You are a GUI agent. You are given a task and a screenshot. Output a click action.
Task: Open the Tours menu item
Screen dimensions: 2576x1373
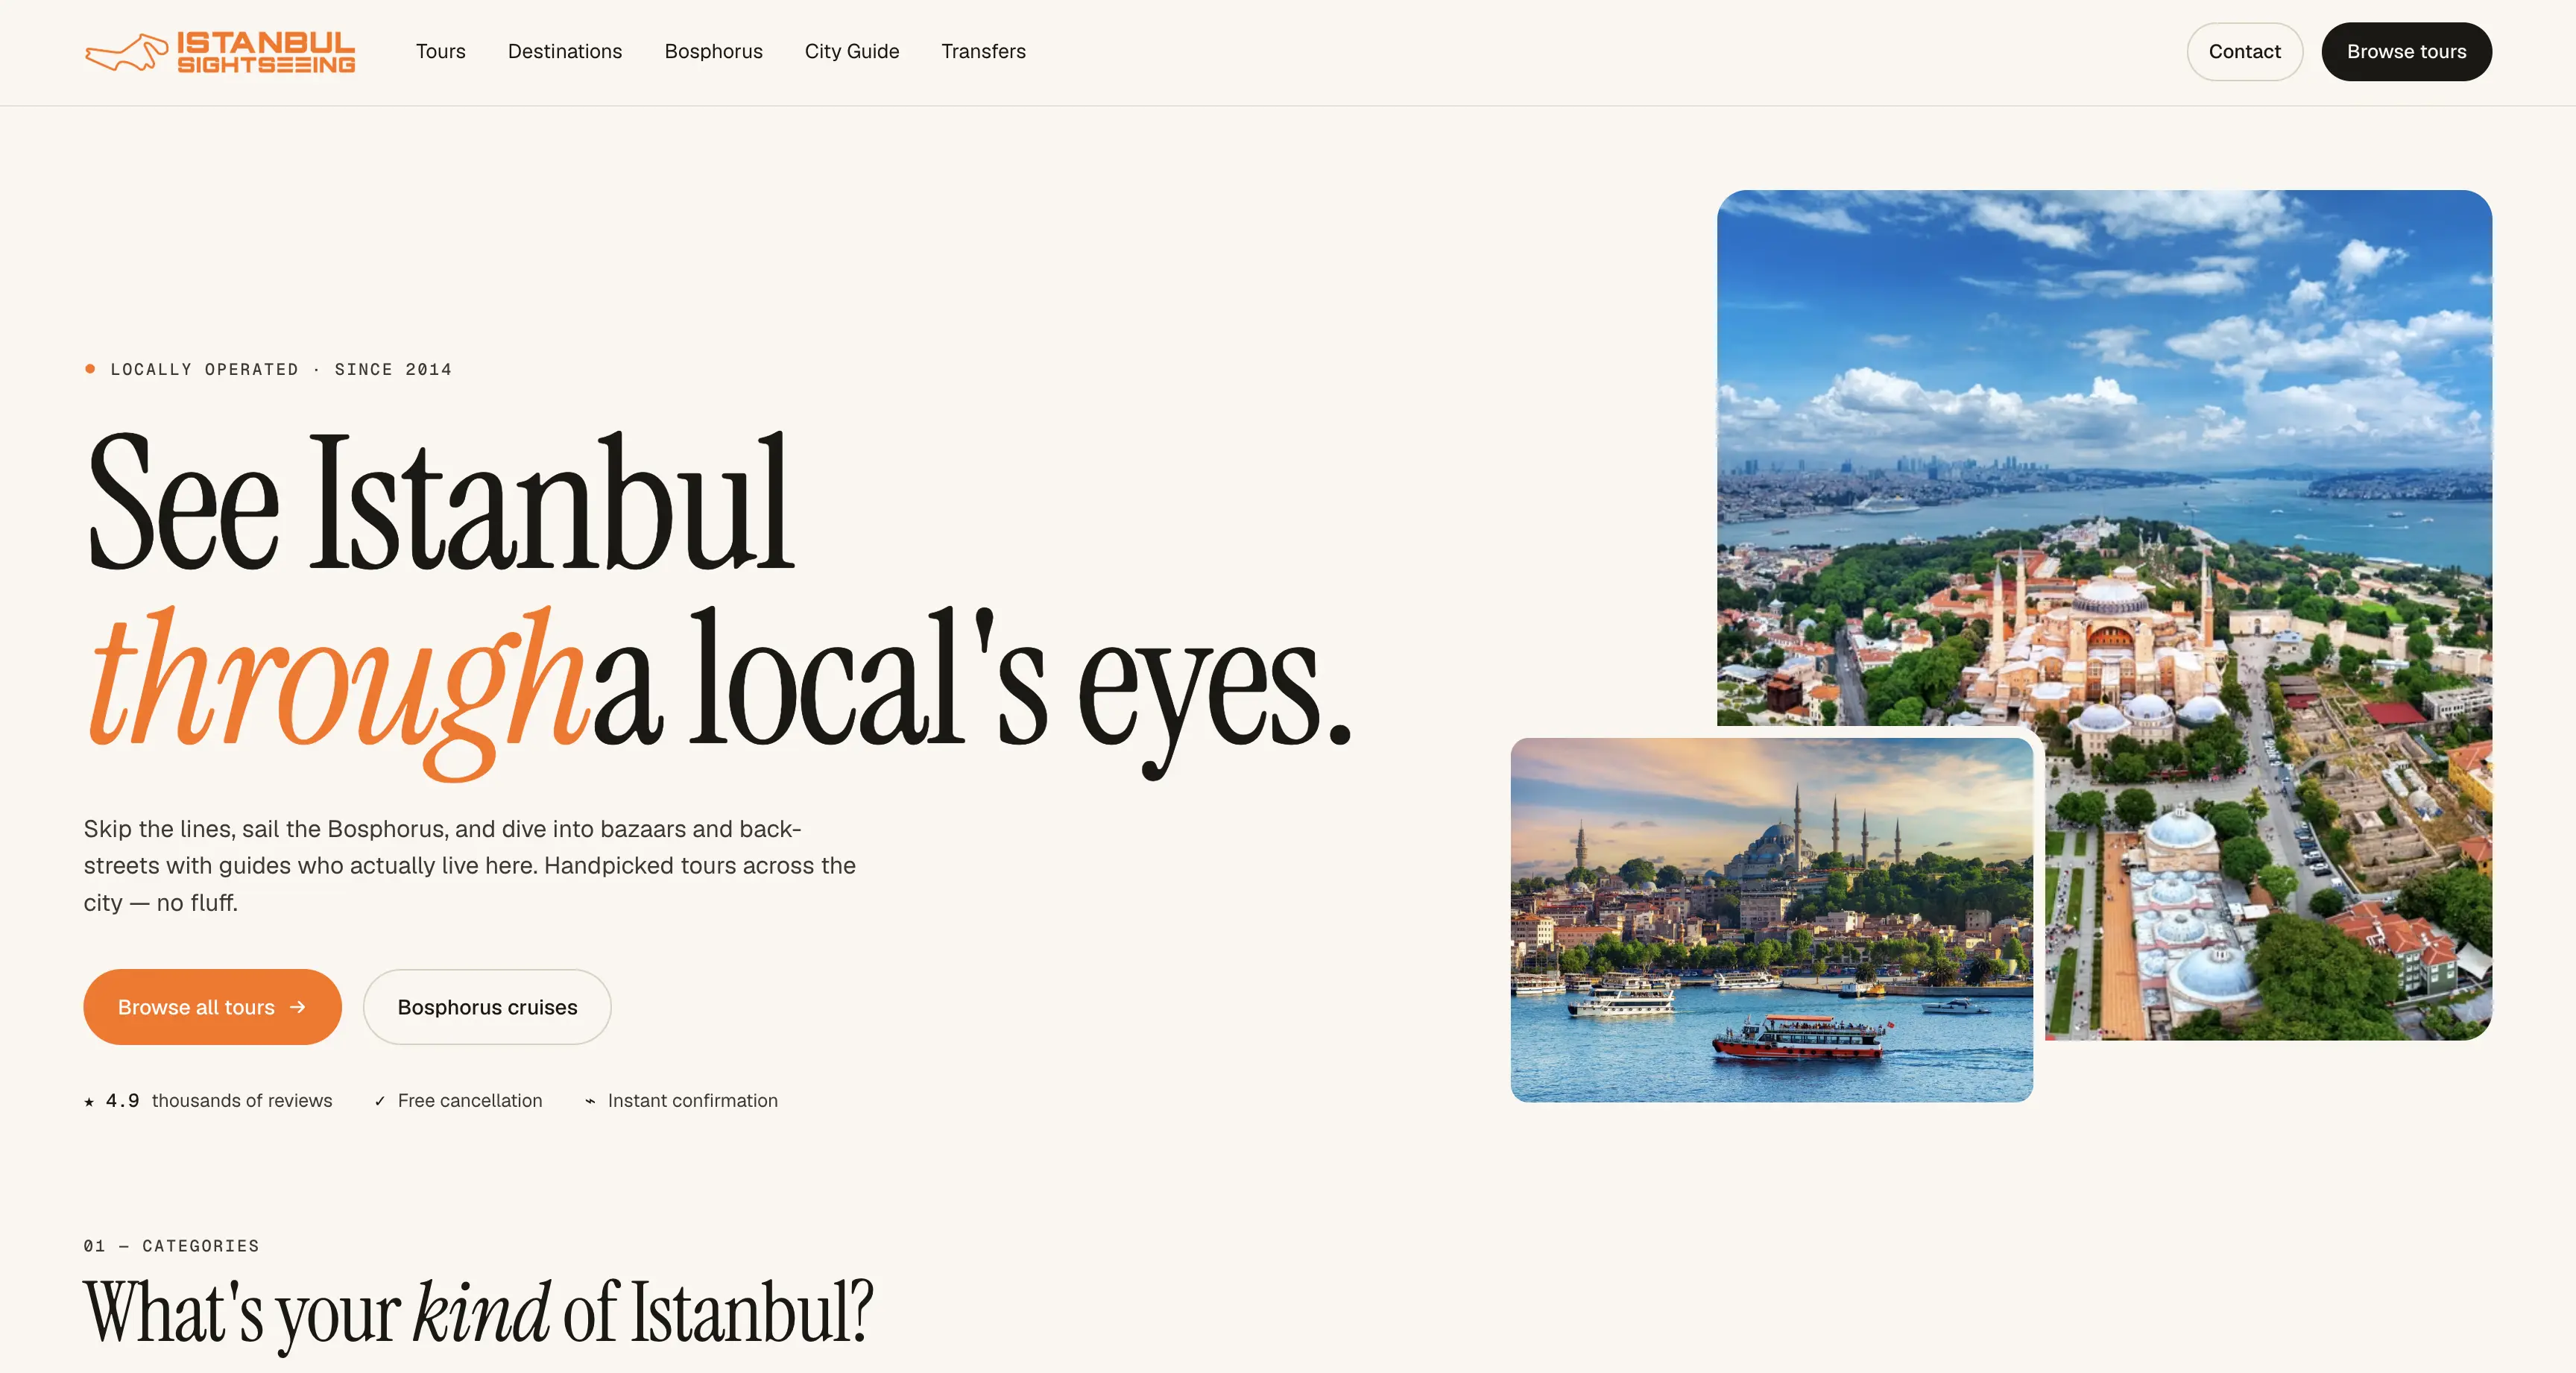point(441,52)
